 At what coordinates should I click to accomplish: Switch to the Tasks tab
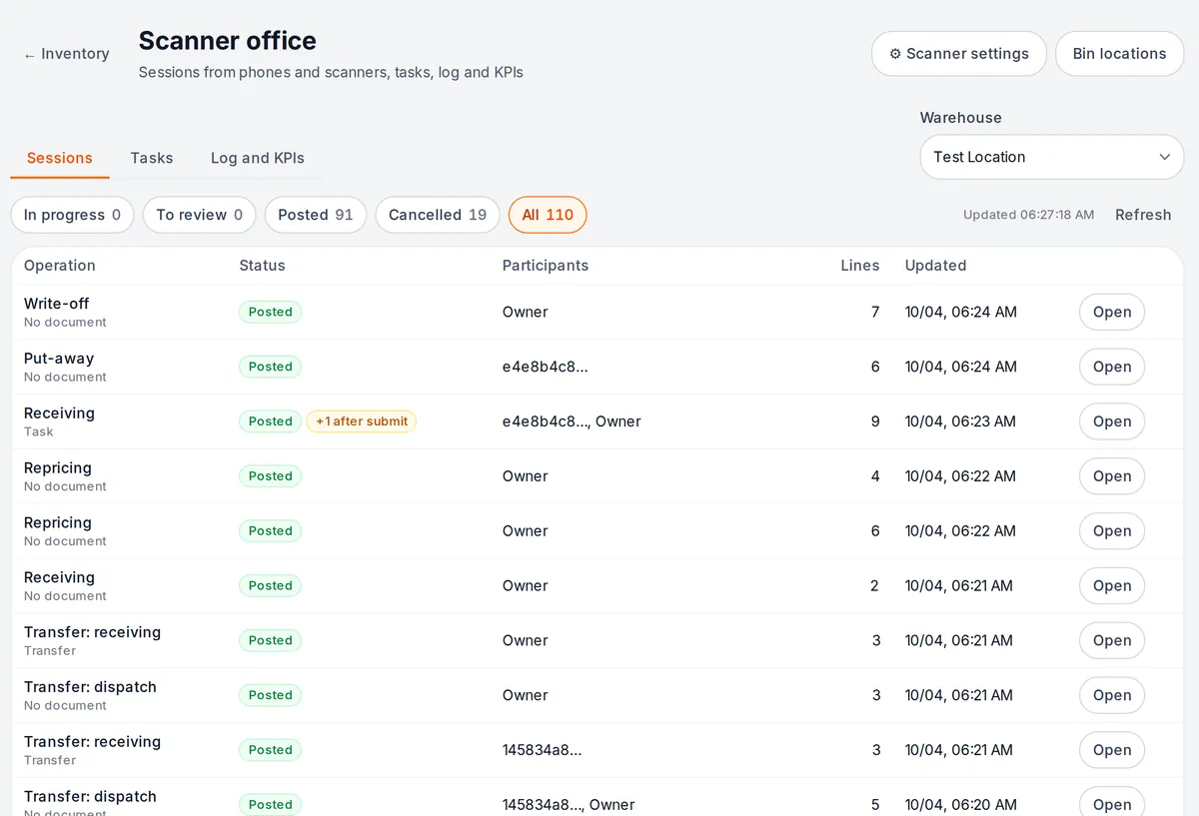click(152, 158)
